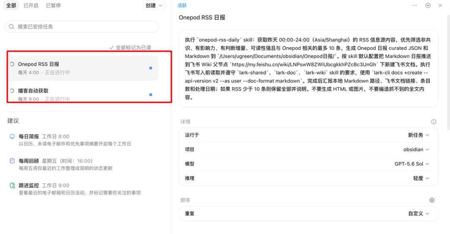The height and width of the screenshot is (234, 450).
Task: Click status circle of 播客自动获取
Action: pyautogui.click(x=12, y=91)
